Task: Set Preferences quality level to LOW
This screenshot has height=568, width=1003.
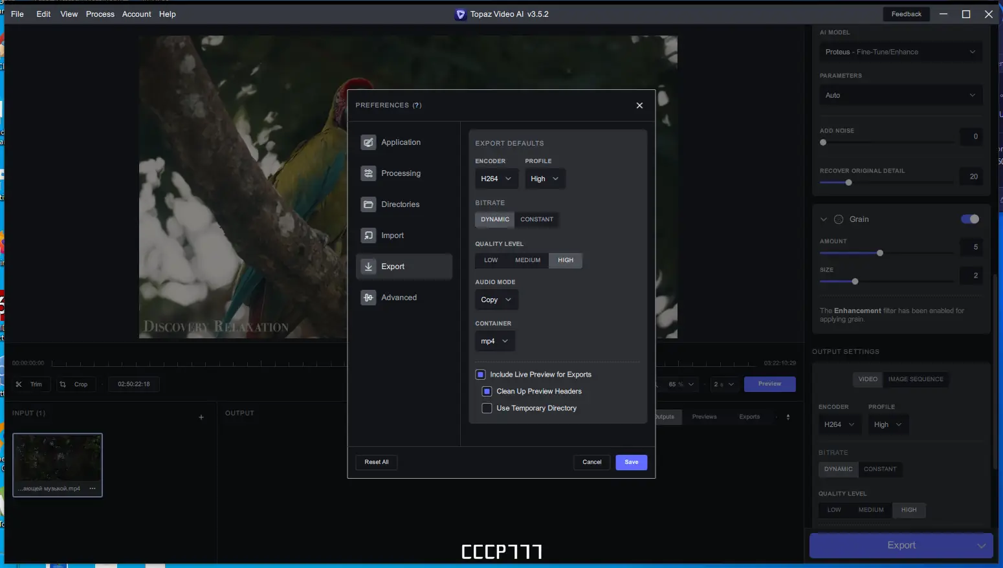Action: 491,260
